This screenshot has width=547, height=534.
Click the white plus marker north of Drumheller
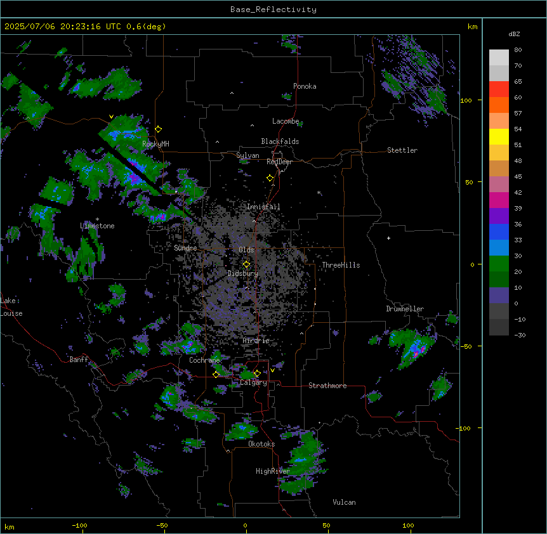388,238
